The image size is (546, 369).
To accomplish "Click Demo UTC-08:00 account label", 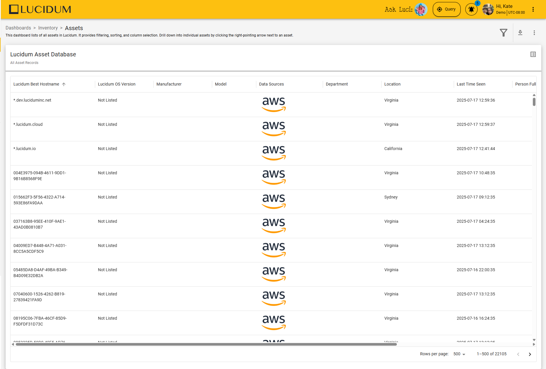I will pyautogui.click(x=510, y=13).
